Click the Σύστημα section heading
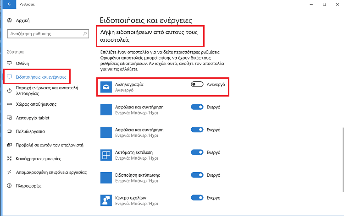This screenshot has width=344, height=216. tap(15, 52)
